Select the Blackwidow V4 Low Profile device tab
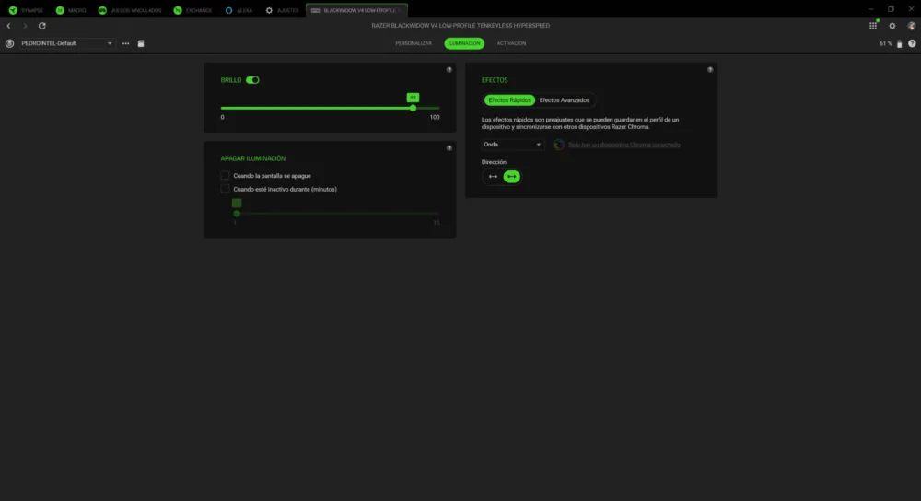The height and width of the screenshot is (501, 921). 357,10
